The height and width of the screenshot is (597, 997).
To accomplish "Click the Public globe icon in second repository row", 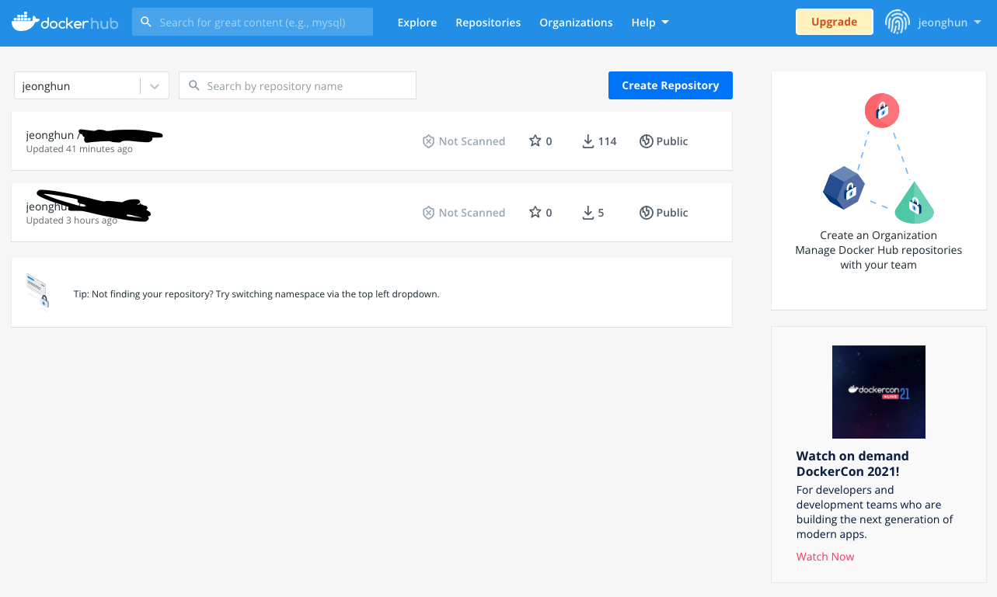I will pyautogui.click(x=646, y=213).
